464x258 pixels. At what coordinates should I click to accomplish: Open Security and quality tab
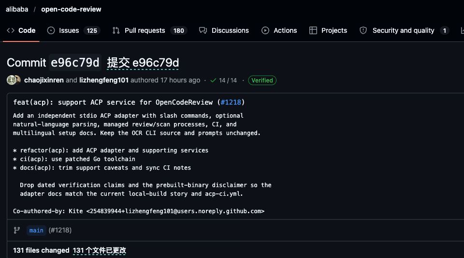[x=404, y=30]
